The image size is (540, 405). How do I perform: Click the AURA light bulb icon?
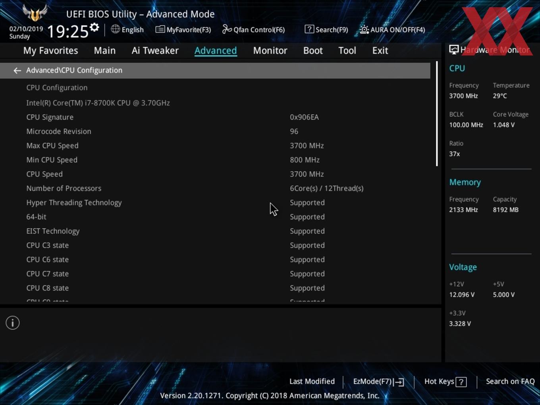364,29
